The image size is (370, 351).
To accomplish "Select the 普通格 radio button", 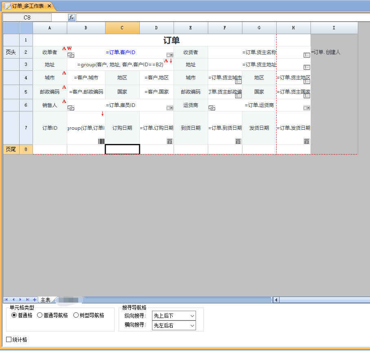I will point(14,315).
